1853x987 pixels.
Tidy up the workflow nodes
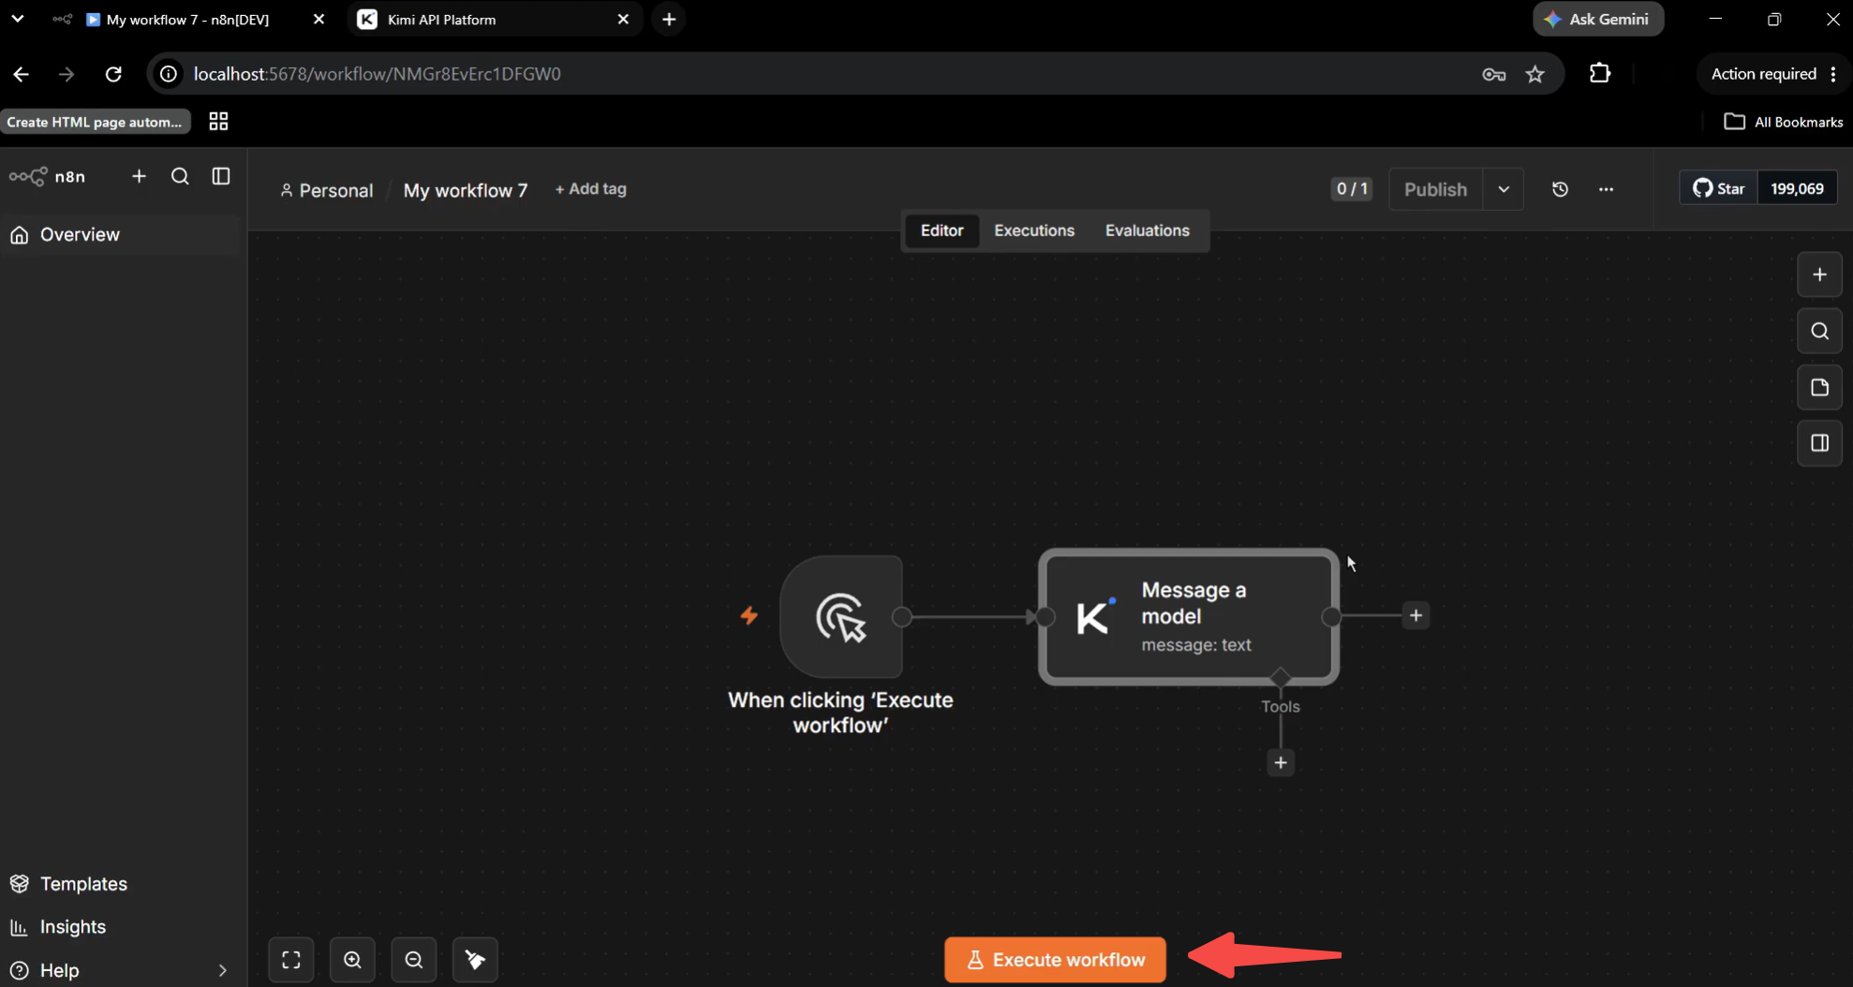tap(475, 960)
